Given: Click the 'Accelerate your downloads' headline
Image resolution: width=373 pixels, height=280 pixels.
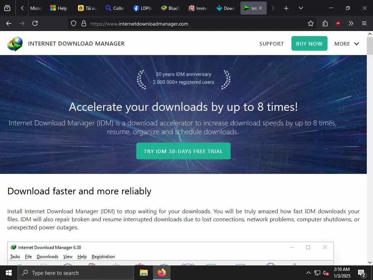Looking at the screenshot, I should (x=183, y=107).
